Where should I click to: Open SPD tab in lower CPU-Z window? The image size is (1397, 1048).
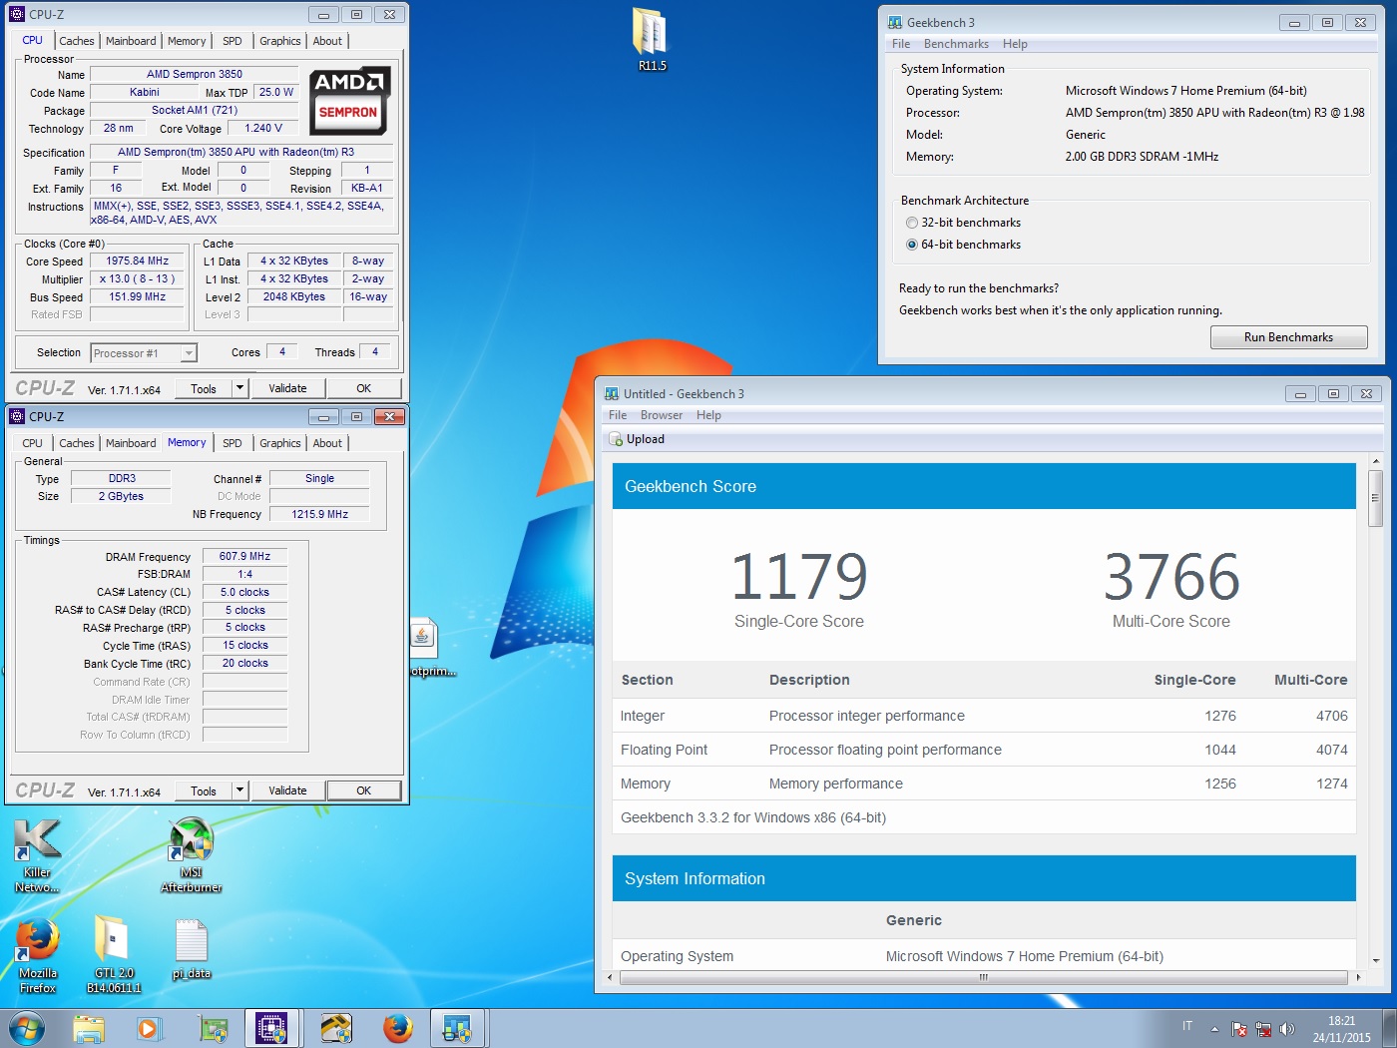233,443
